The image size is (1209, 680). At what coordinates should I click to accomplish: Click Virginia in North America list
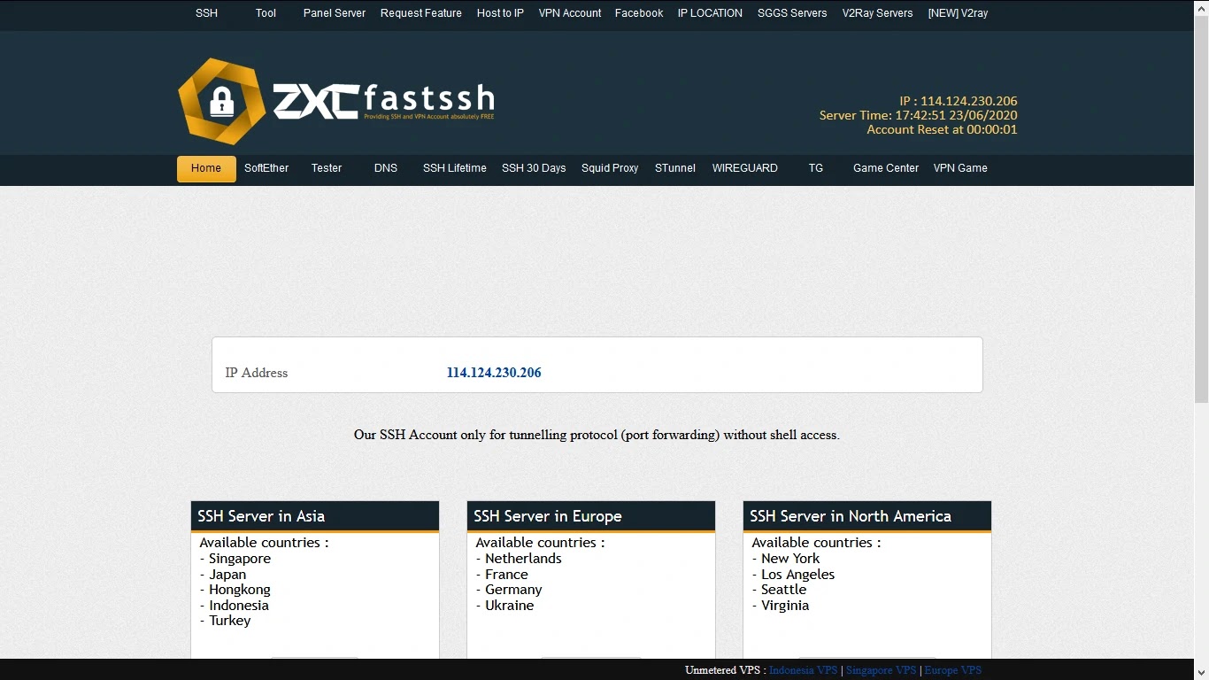pyautogui.click(x=785, y=606)
